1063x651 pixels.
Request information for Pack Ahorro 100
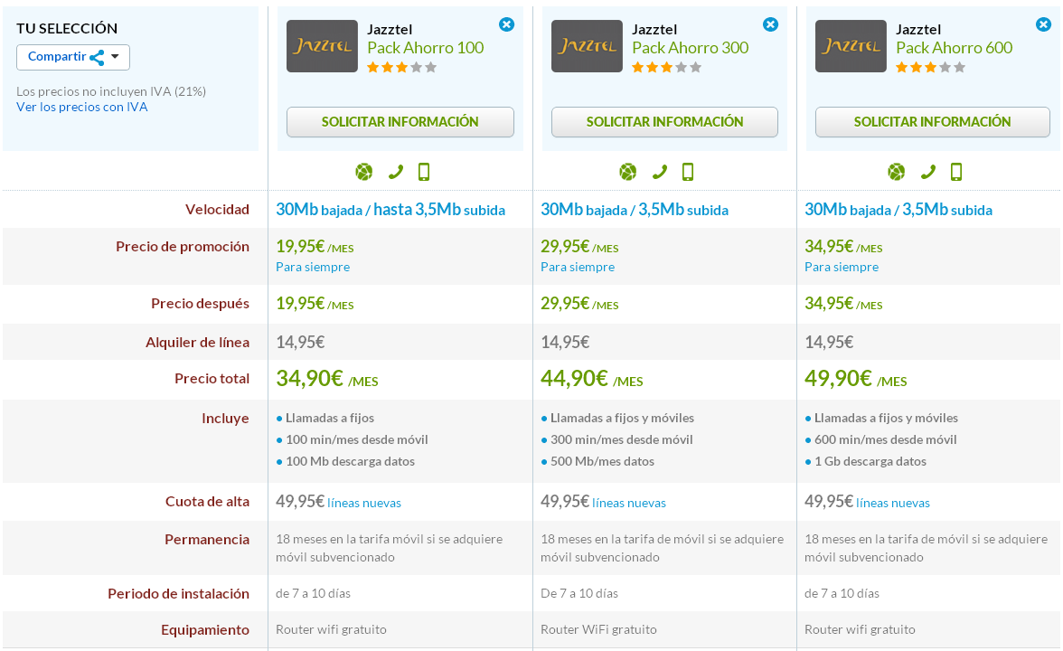click(400, 122)
